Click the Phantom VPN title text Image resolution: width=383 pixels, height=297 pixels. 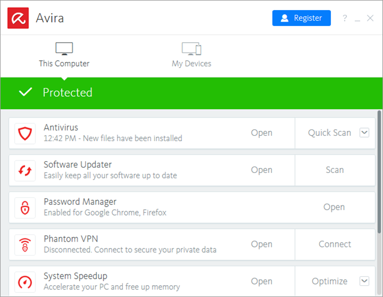[71, 239]
